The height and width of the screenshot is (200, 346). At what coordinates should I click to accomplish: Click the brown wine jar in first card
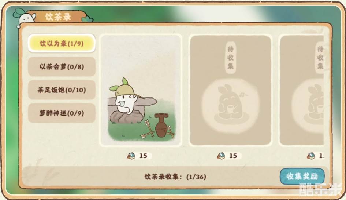(162, 125)
